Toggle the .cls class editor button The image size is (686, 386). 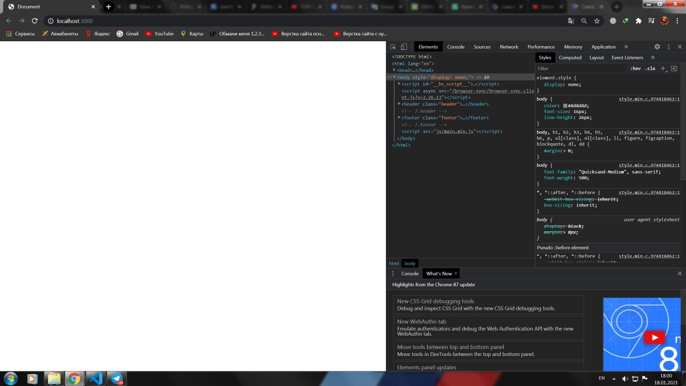650,69
